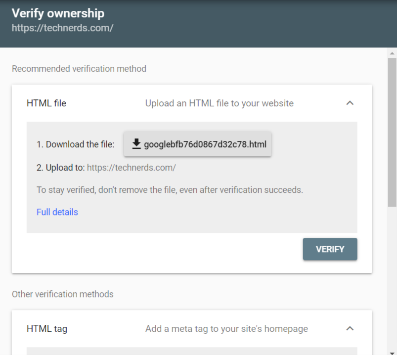397x355 pixels.
Task: Click 'Add a meta tag' description text
Action: (x=226, y=329)
